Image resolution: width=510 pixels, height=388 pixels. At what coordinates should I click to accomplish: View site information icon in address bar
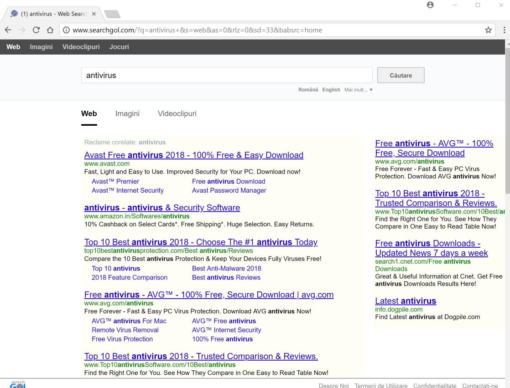66,30
